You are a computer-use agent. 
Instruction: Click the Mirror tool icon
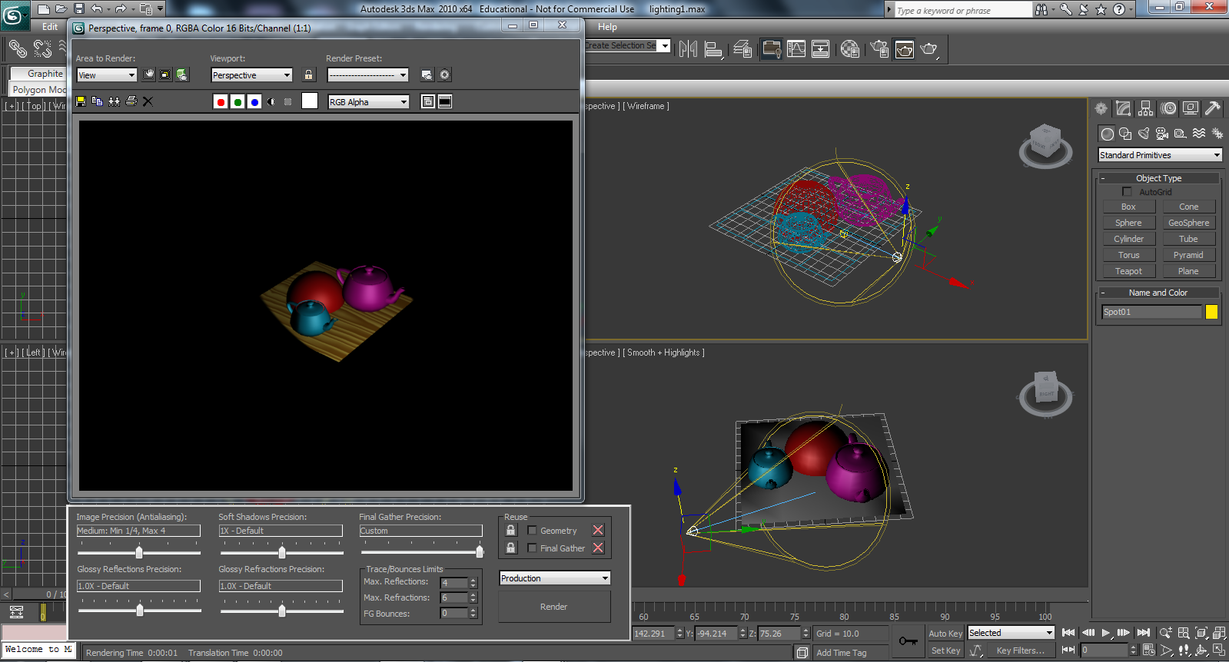[x=688, y=49]
